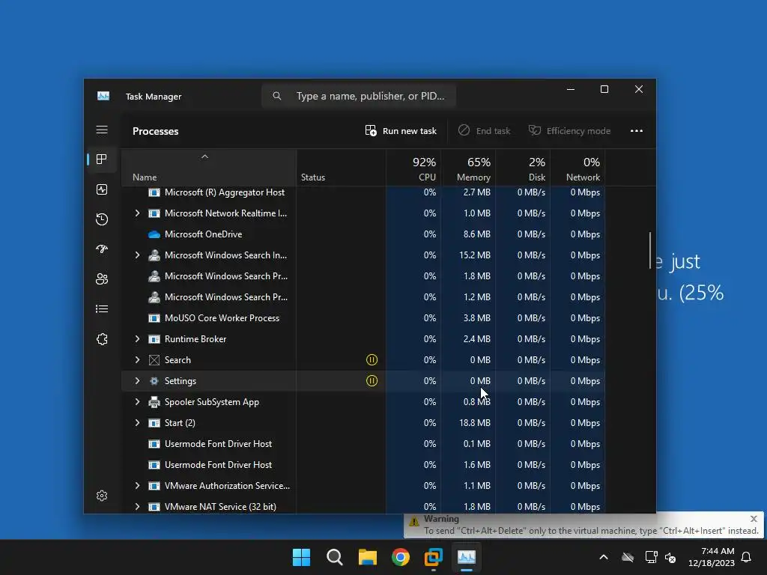Select the Microsoft (R) Aggregator Host row
This screenshot has height=575, width=767.
point(363,192)
